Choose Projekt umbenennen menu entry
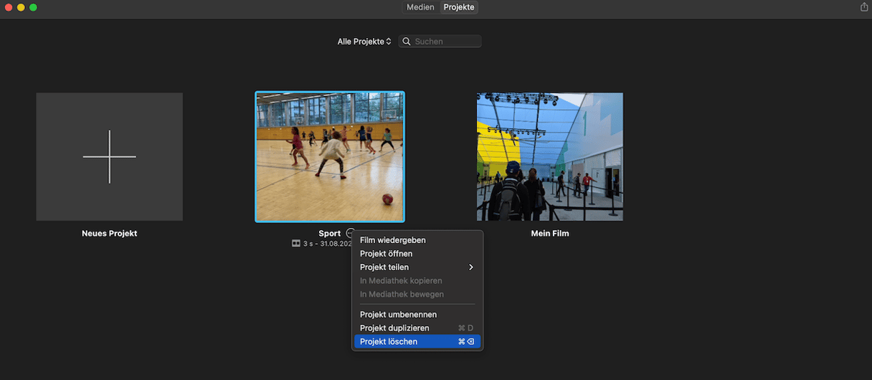 398,315
